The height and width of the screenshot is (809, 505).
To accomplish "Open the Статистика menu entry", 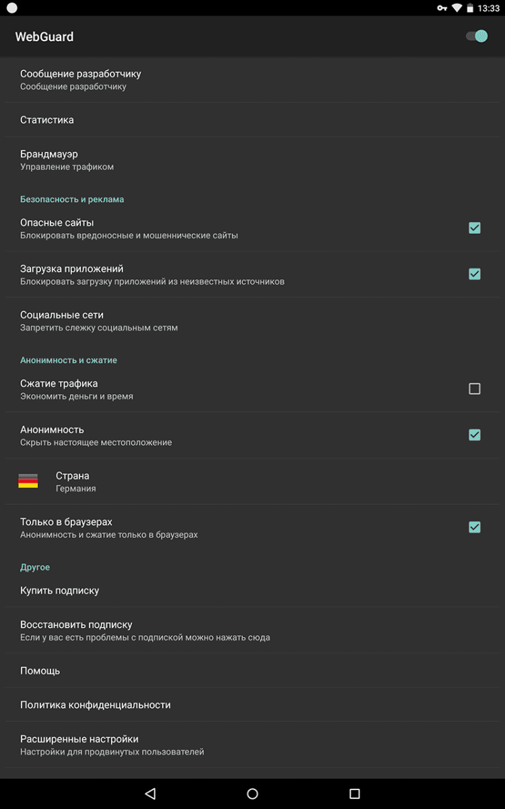I will (47, 120).
